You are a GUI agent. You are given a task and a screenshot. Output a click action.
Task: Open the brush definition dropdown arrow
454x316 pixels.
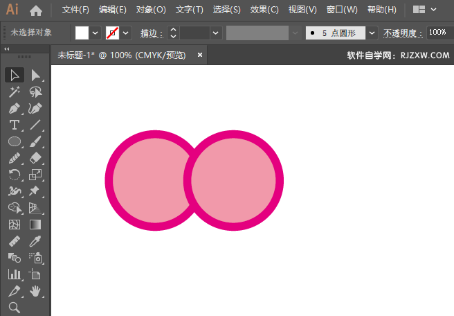pos(372,33)
